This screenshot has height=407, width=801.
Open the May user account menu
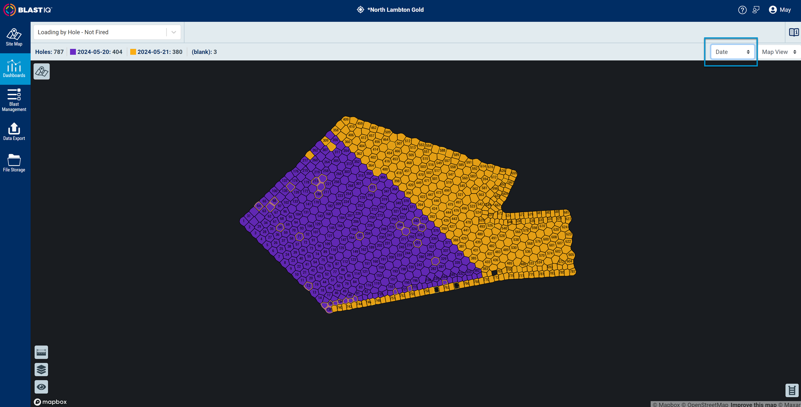pyautogui.click(x=780, y=10)
